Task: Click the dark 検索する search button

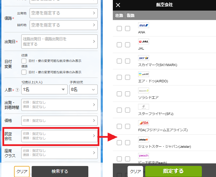Action: click(60, 171)
